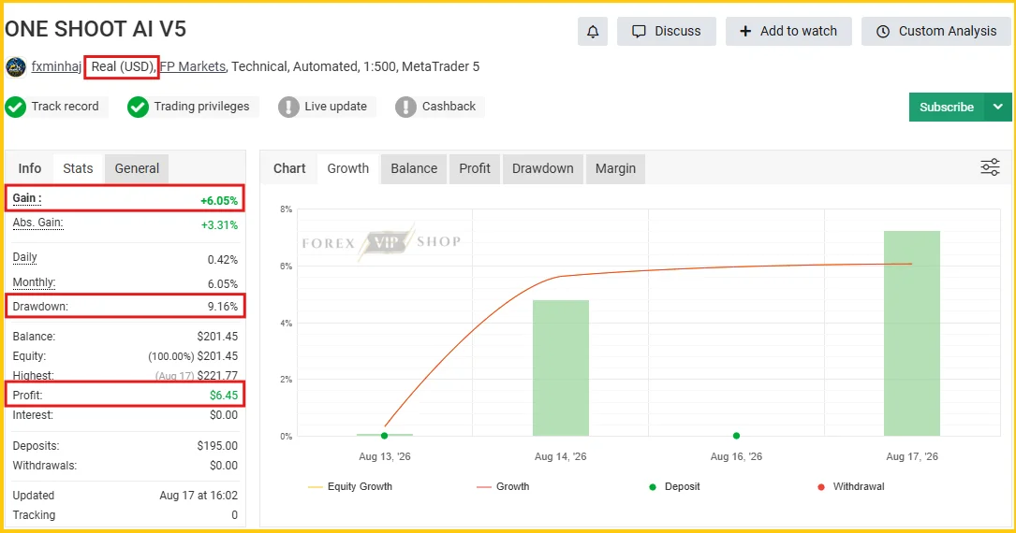Open the Discuss button
1016x533 pixels.
coord(666,31)
